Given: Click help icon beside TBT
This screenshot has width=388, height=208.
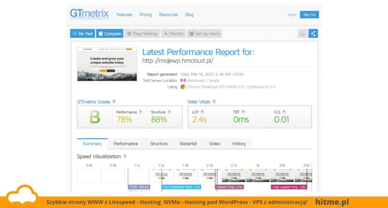Looking at the screenshot, I should coord(243,112).
